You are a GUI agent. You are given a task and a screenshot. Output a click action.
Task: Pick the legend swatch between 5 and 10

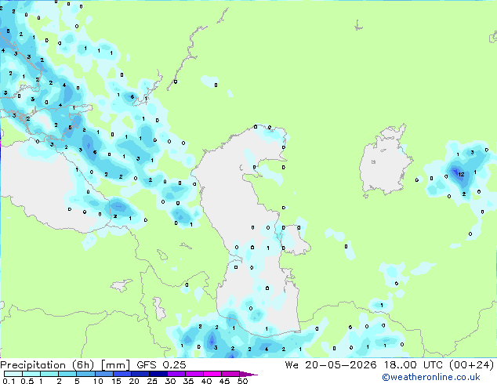tap(85, 374)
